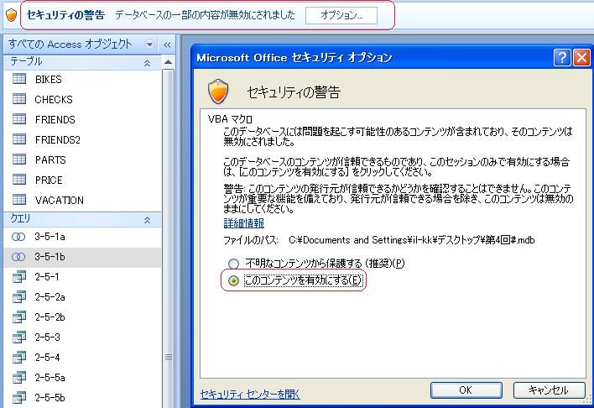Viewport: 594px width, 408px height.
Task: Click the navigation pane scrollbar thumb
Action: point(168,357)
